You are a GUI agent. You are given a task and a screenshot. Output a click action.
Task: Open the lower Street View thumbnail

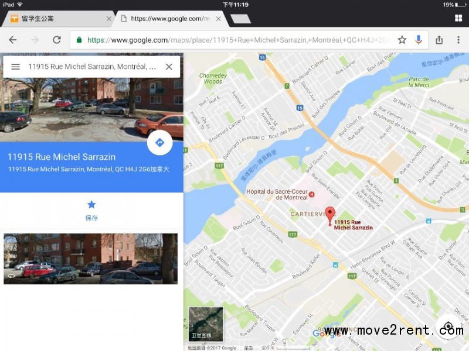click(91, 259)
